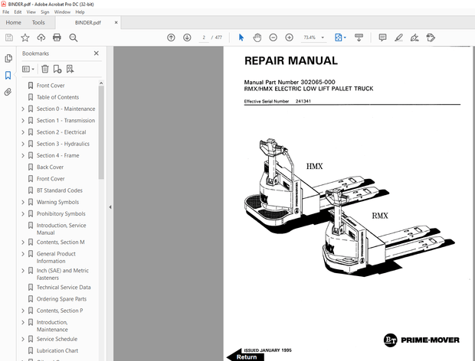Viewport: 475px width, 361px height.
Task: Open Lubrication Chart bookmark
Action: (x=57, y=351)
